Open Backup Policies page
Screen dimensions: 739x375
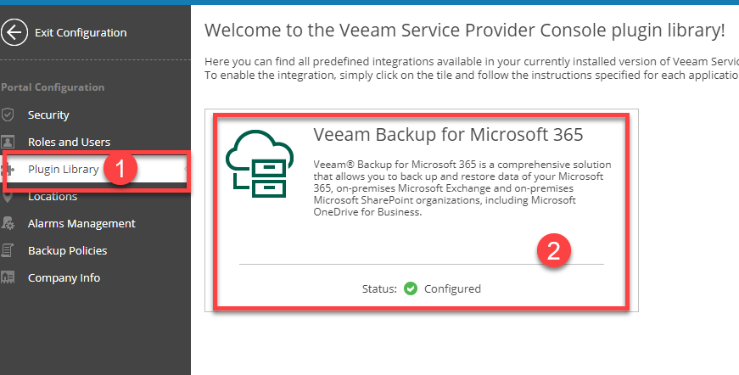67,250
